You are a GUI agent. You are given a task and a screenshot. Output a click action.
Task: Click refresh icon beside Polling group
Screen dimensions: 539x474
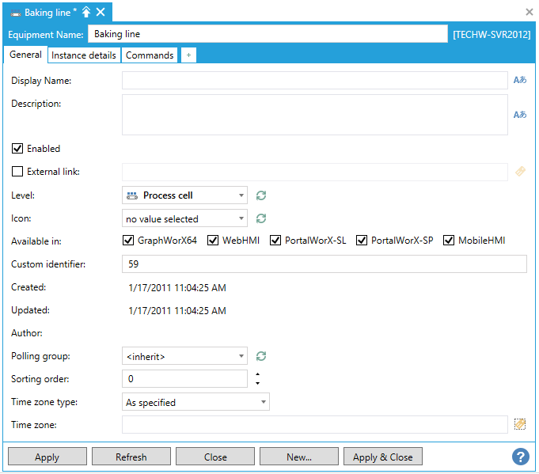tap(261, 356)
